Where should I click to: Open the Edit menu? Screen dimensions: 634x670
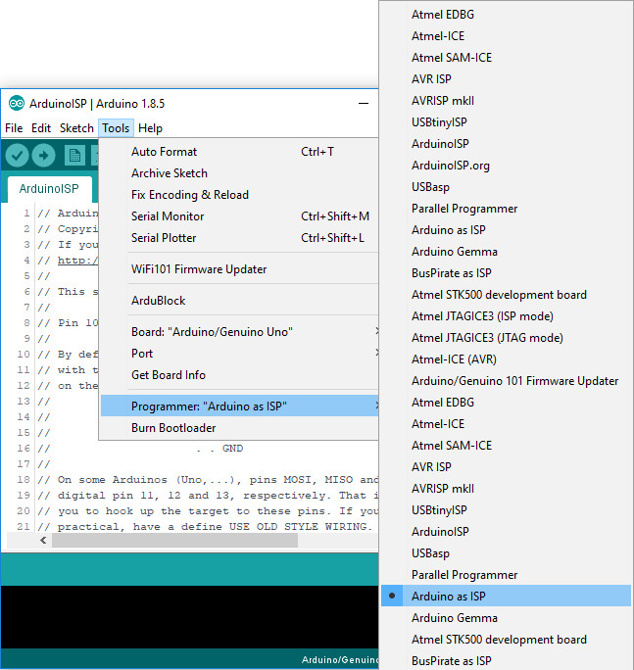pos(41,128)
